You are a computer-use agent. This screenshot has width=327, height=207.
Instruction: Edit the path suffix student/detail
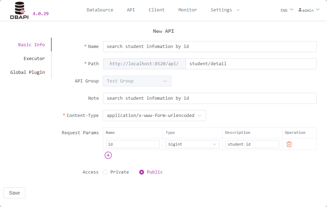(x=251, y=63)
